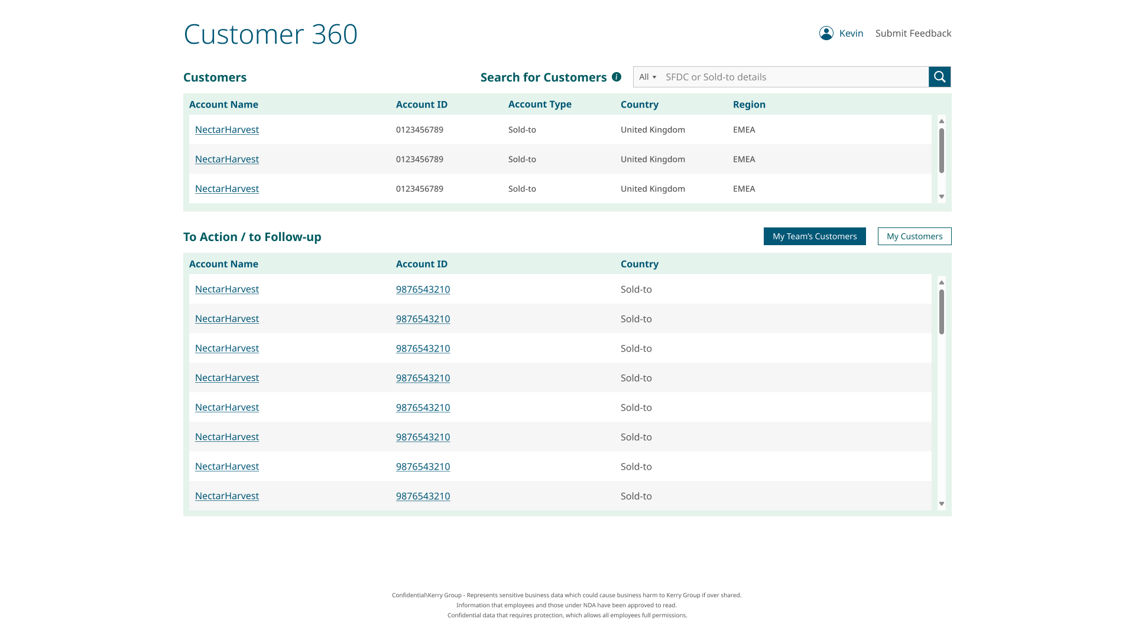Open Kevin user profile name
Image resolution: width=1135 pixels, height=638 pixels.
tap(851, 33)
